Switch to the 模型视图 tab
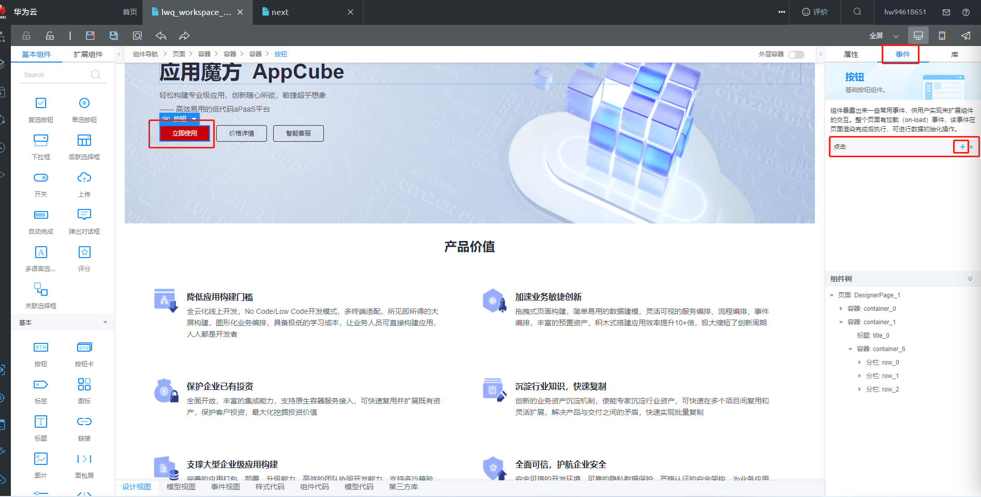This screenshot has height=497, width=981. point(181,487)
